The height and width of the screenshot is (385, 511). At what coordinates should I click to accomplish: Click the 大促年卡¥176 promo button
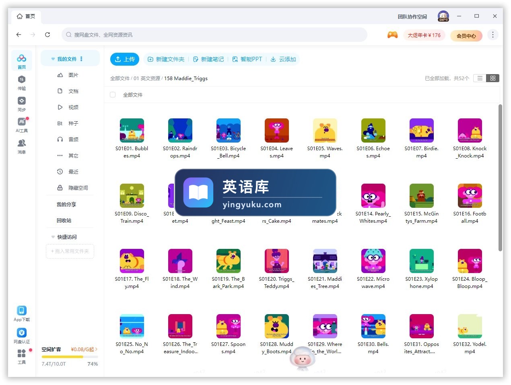coord(424,35)
